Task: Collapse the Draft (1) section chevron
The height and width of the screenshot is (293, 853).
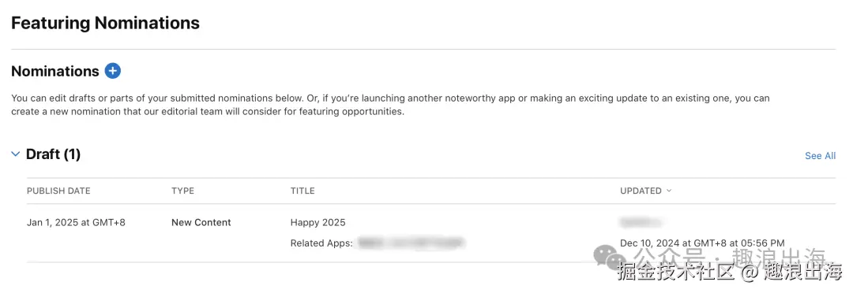Action: pos(16,154)
